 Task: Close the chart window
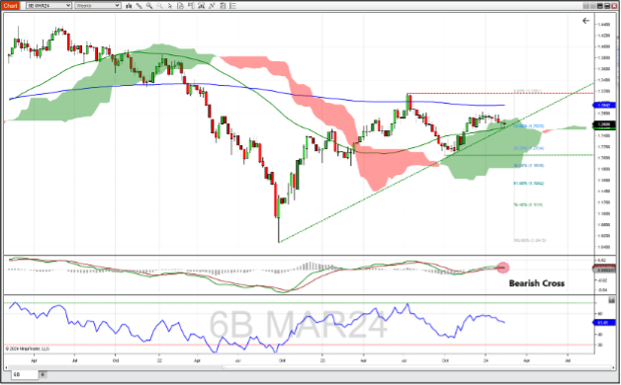coord(614,6)
